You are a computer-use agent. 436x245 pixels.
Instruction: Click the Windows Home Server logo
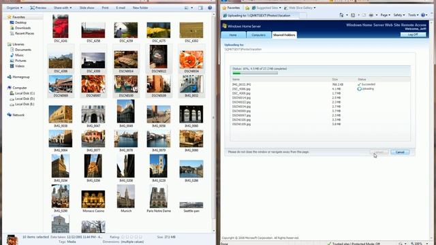click(225, 26)
